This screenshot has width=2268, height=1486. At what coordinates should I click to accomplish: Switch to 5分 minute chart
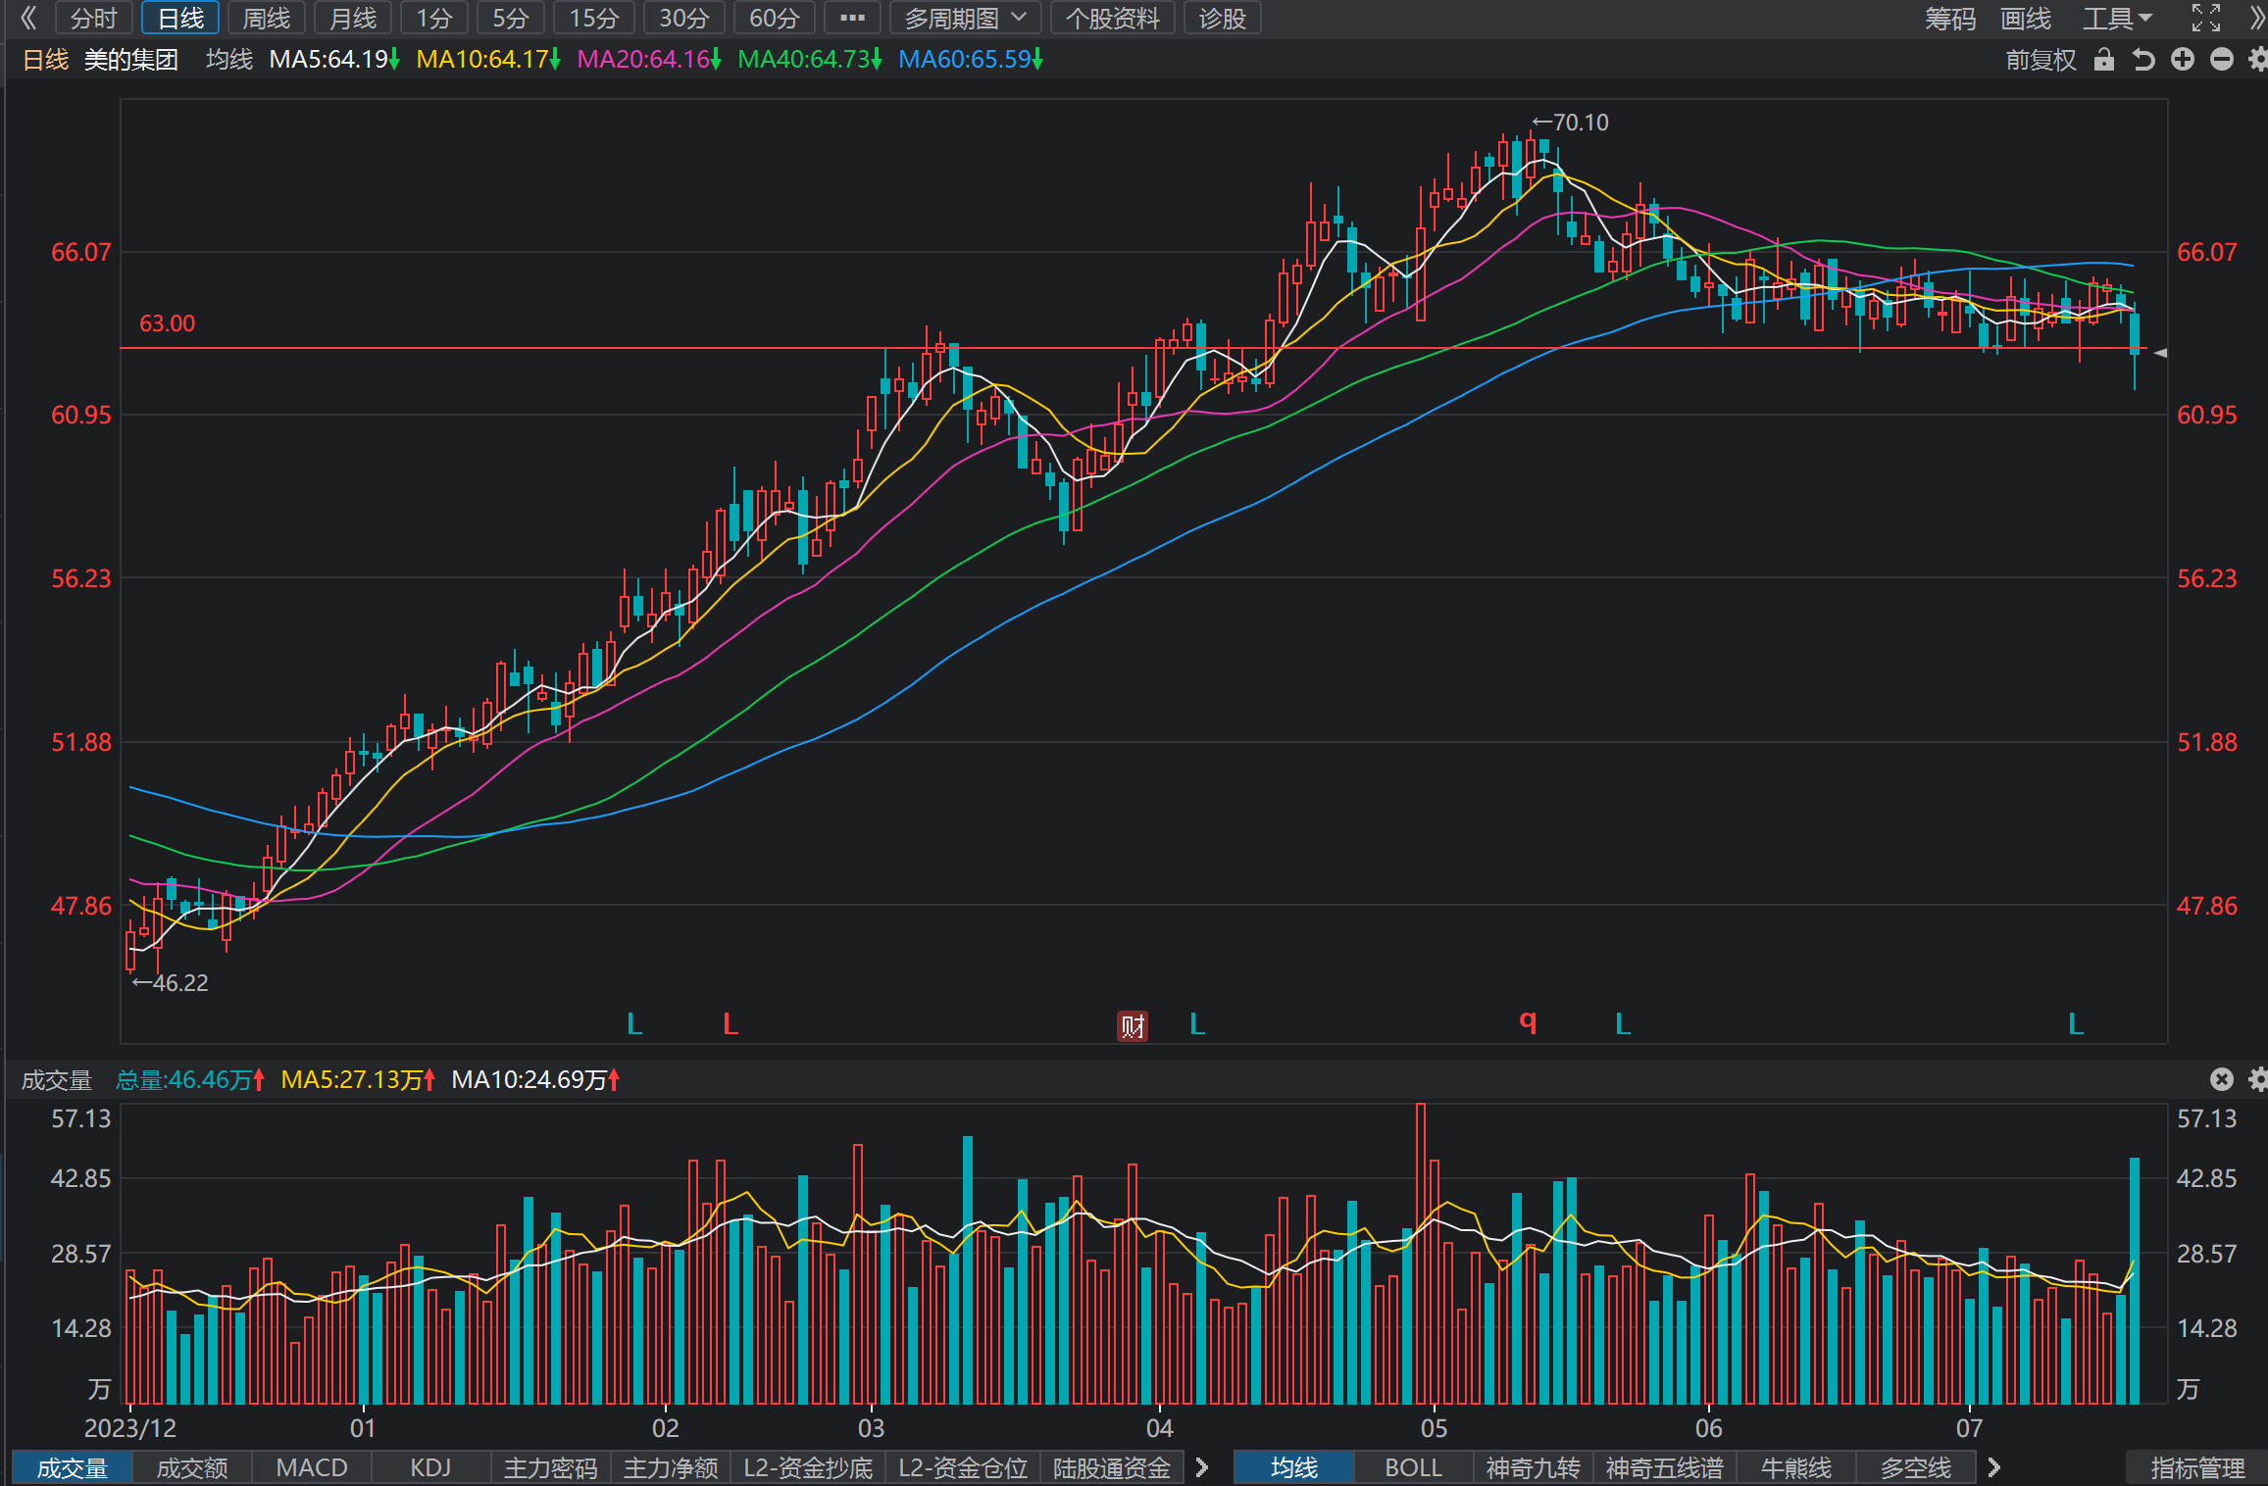(511, 18)
